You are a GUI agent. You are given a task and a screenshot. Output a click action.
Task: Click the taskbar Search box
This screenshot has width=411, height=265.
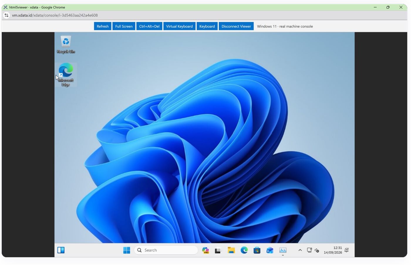pos(166,250)
